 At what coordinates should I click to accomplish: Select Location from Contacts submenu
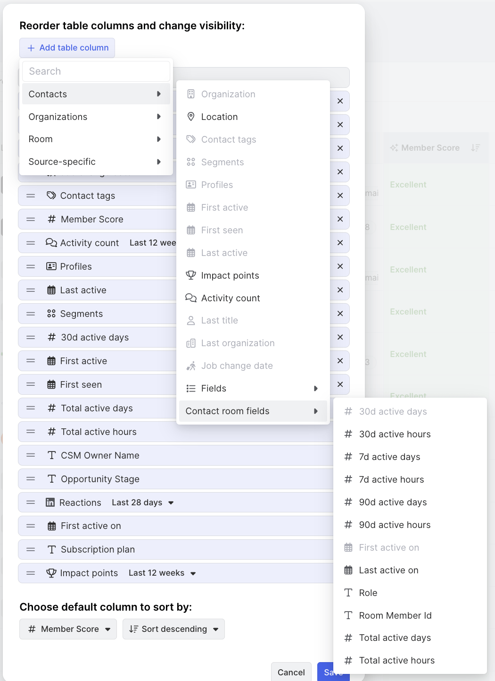(253, 117)
